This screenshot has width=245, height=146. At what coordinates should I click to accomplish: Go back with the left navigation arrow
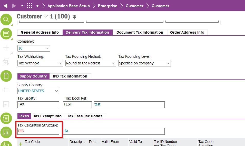5,6
